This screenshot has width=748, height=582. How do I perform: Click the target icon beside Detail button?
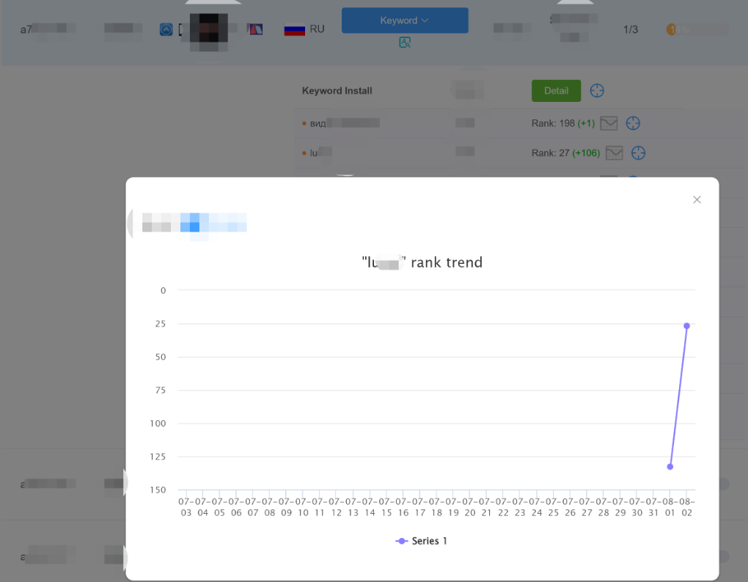tap(597, 91)
